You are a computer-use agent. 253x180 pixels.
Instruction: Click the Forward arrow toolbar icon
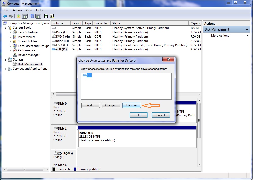coord(11,16)
